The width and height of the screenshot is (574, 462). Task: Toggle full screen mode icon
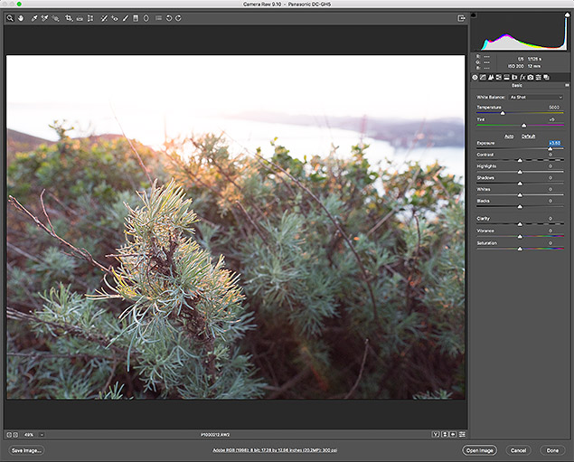(x=462, y=17)
